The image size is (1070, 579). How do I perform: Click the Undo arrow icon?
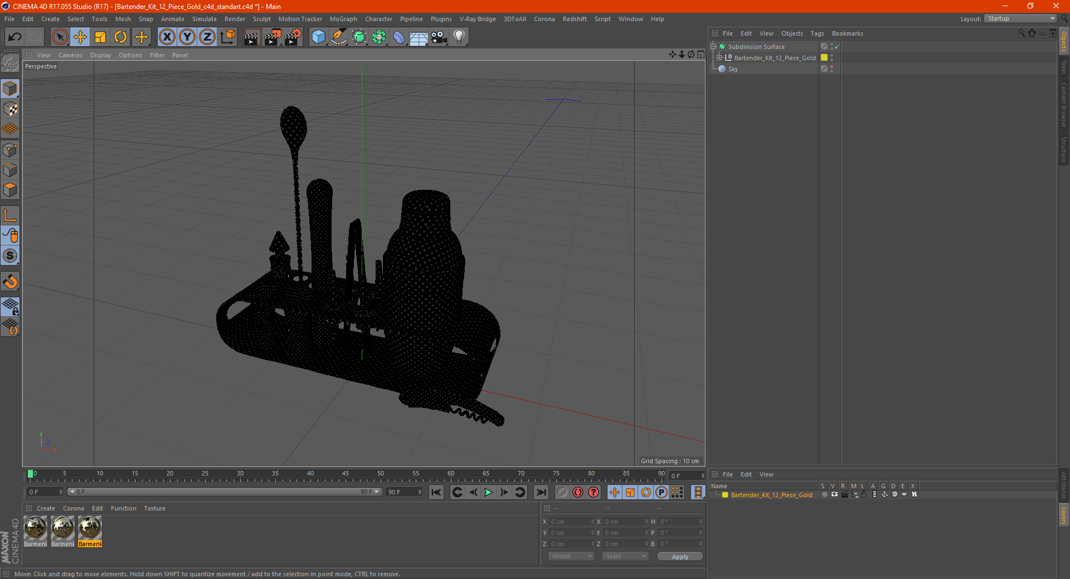click(15, 37)
